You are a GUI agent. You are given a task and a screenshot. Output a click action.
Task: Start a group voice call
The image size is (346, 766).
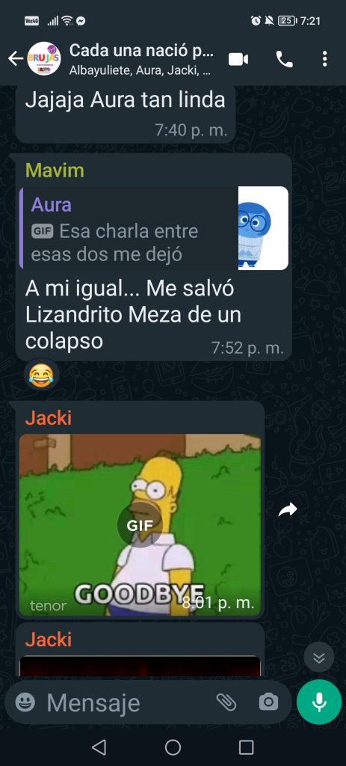point(284,59)
